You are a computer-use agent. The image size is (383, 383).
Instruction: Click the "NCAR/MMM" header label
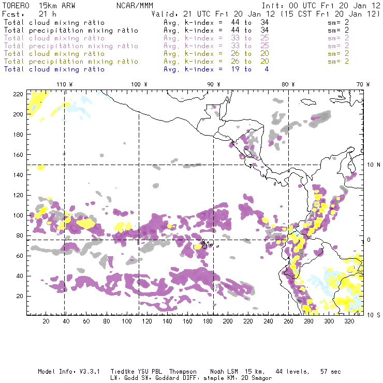135,6
